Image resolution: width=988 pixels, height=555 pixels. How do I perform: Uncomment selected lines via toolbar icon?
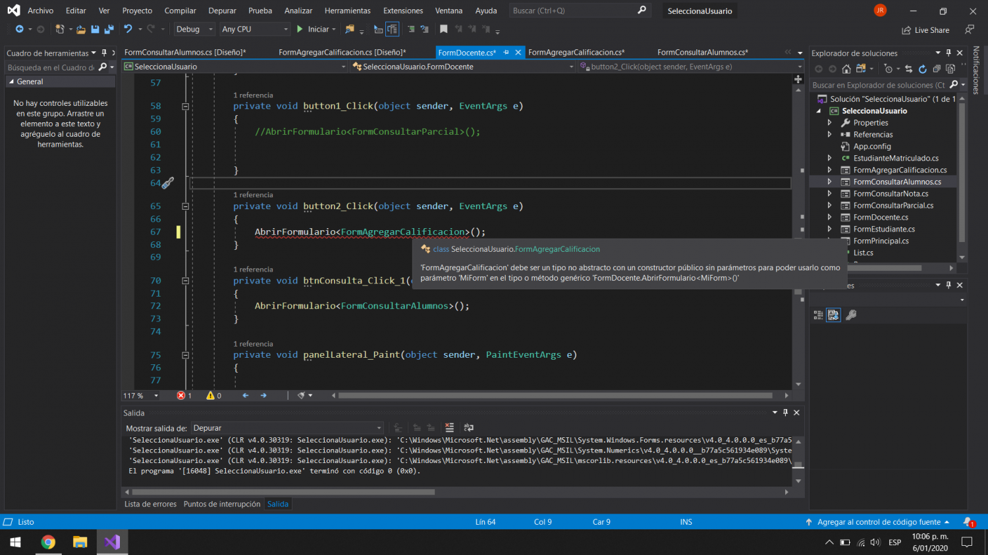pyautogui.click(x=425, y=29)
